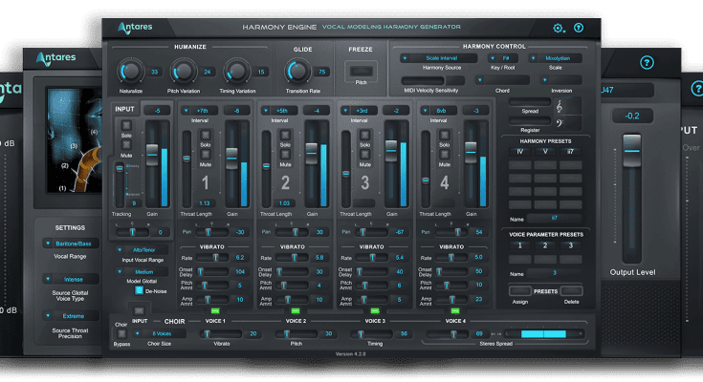Screen dimensions: 703x382
Task: Click the Glide Transition Rate knob
Action: [x=297, y=71]
